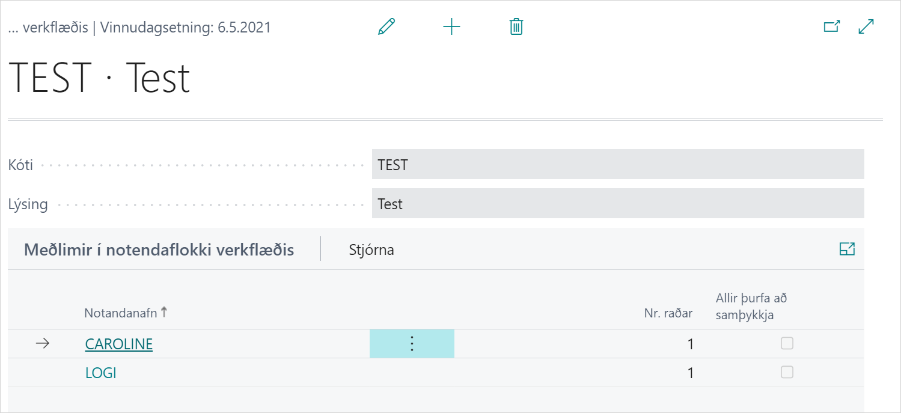
Task: Select Meðlimir í notendaflokki verkflæðis heading
Action: tap(159, 250)
